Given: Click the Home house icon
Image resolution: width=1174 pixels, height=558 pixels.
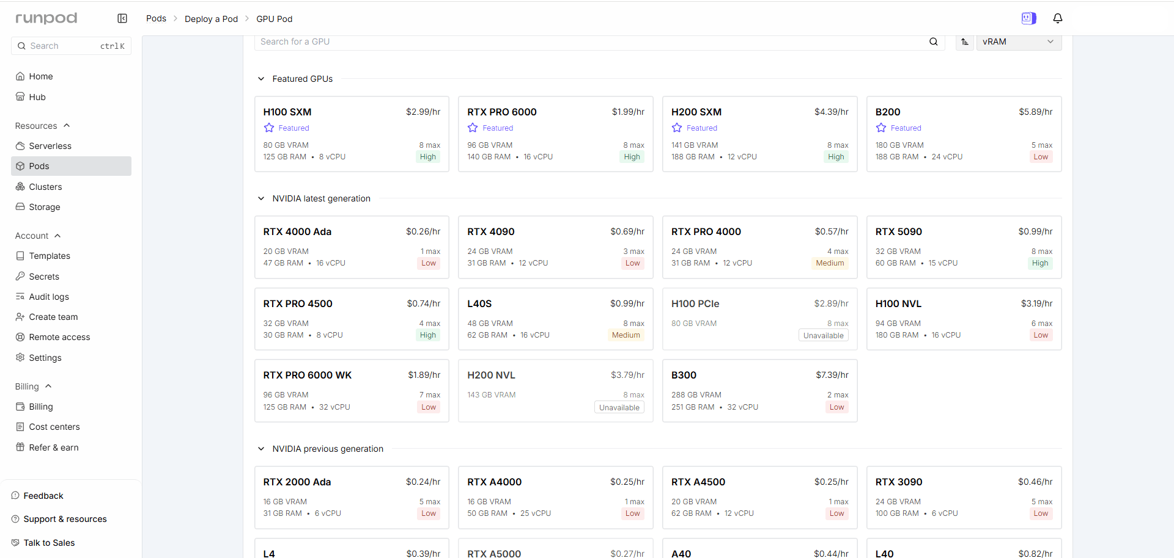Looking at the screenshot, I should [x=20, y=76].
